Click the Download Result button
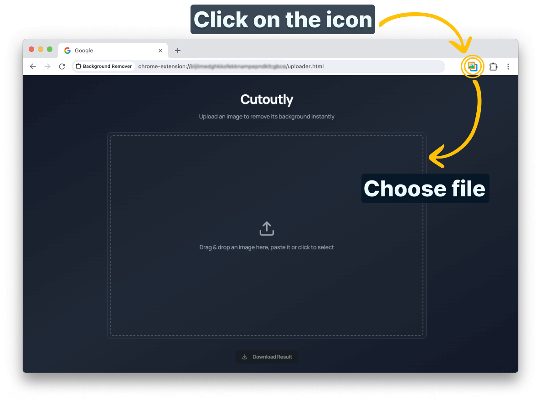Image resolution: width=541 pixels, height=400 pixels. [267, 357]
